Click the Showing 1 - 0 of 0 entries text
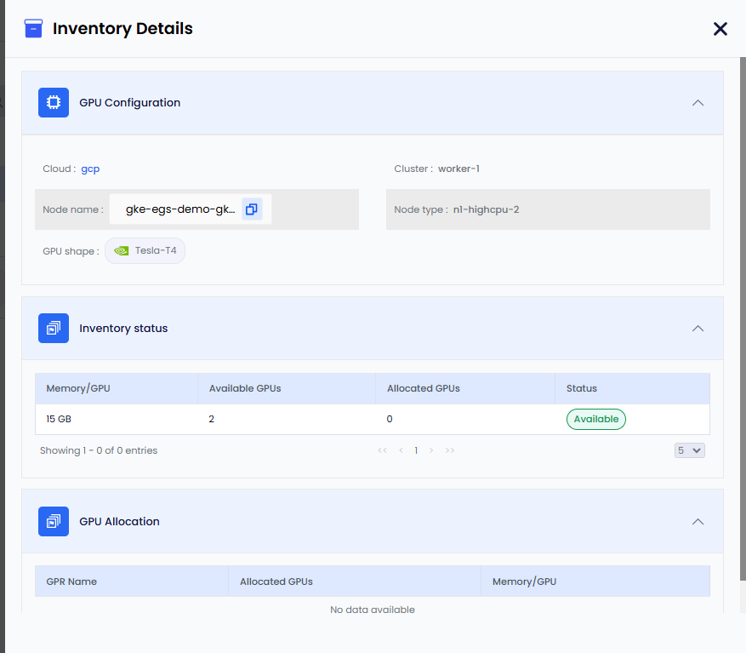746x653 pixels. pyautogui.click(x=99, y=450)
